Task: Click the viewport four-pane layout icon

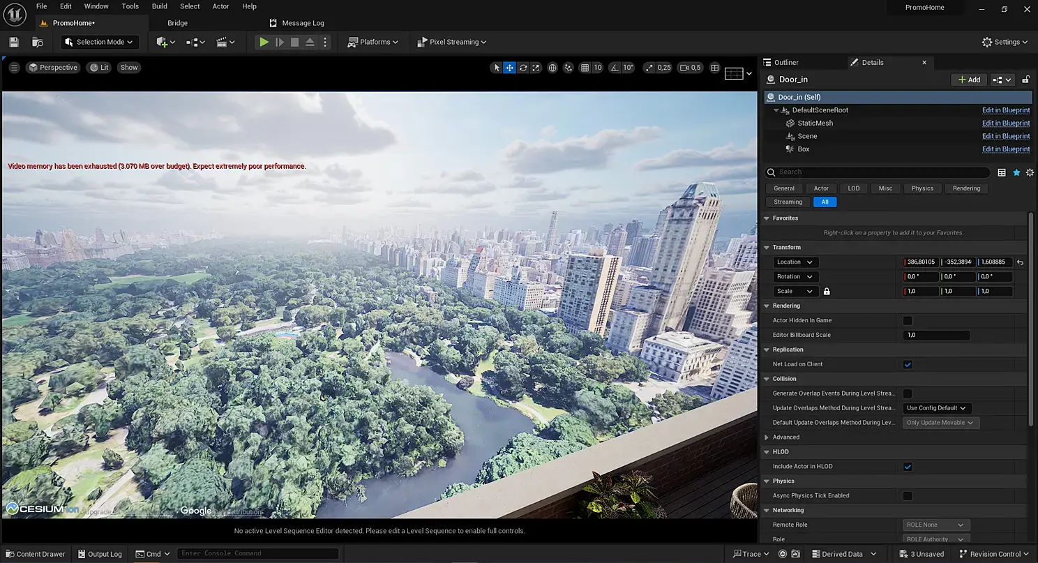Action: click(714, 68)
